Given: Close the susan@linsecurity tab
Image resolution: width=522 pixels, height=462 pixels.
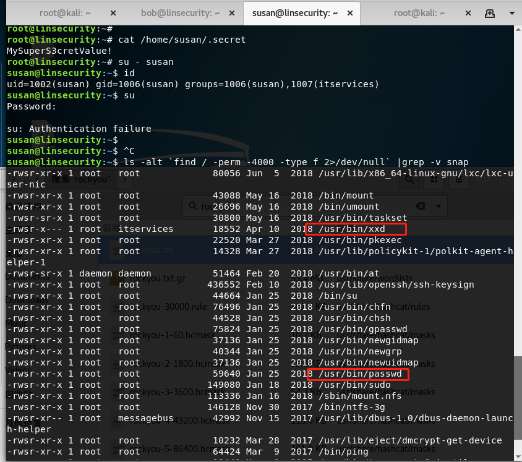Looking at the screenshot, I should pos(350,13).
